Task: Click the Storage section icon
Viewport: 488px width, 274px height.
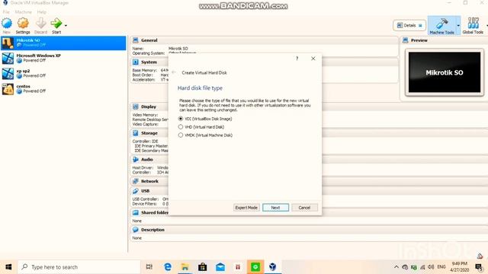Action: (136, 133)
